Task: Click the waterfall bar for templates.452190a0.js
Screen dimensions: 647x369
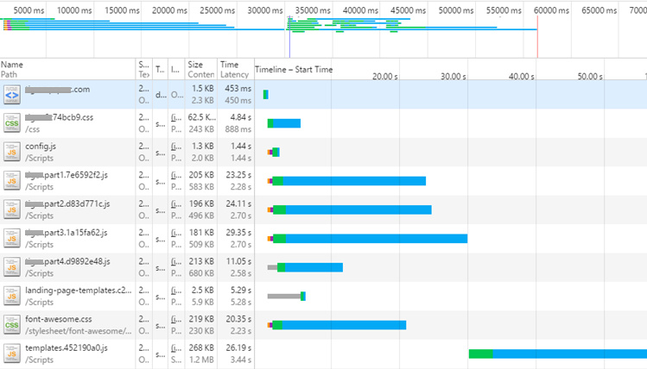Action: [558, 353]
